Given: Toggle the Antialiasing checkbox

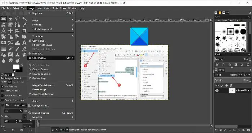Looking at the screenshot, I should point(2,86).
